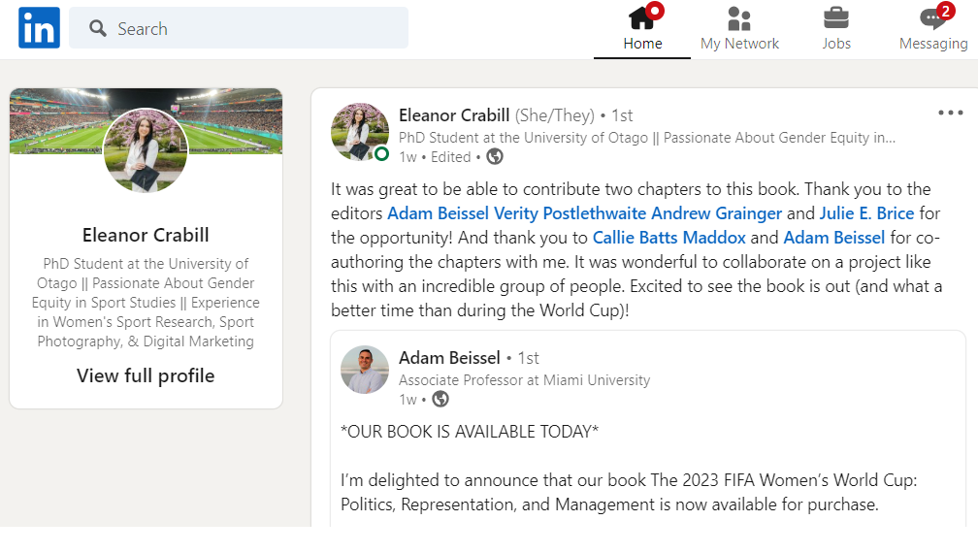Follow the Julie E. Brice mention link

pyautogui.click(x=866, y=213)
